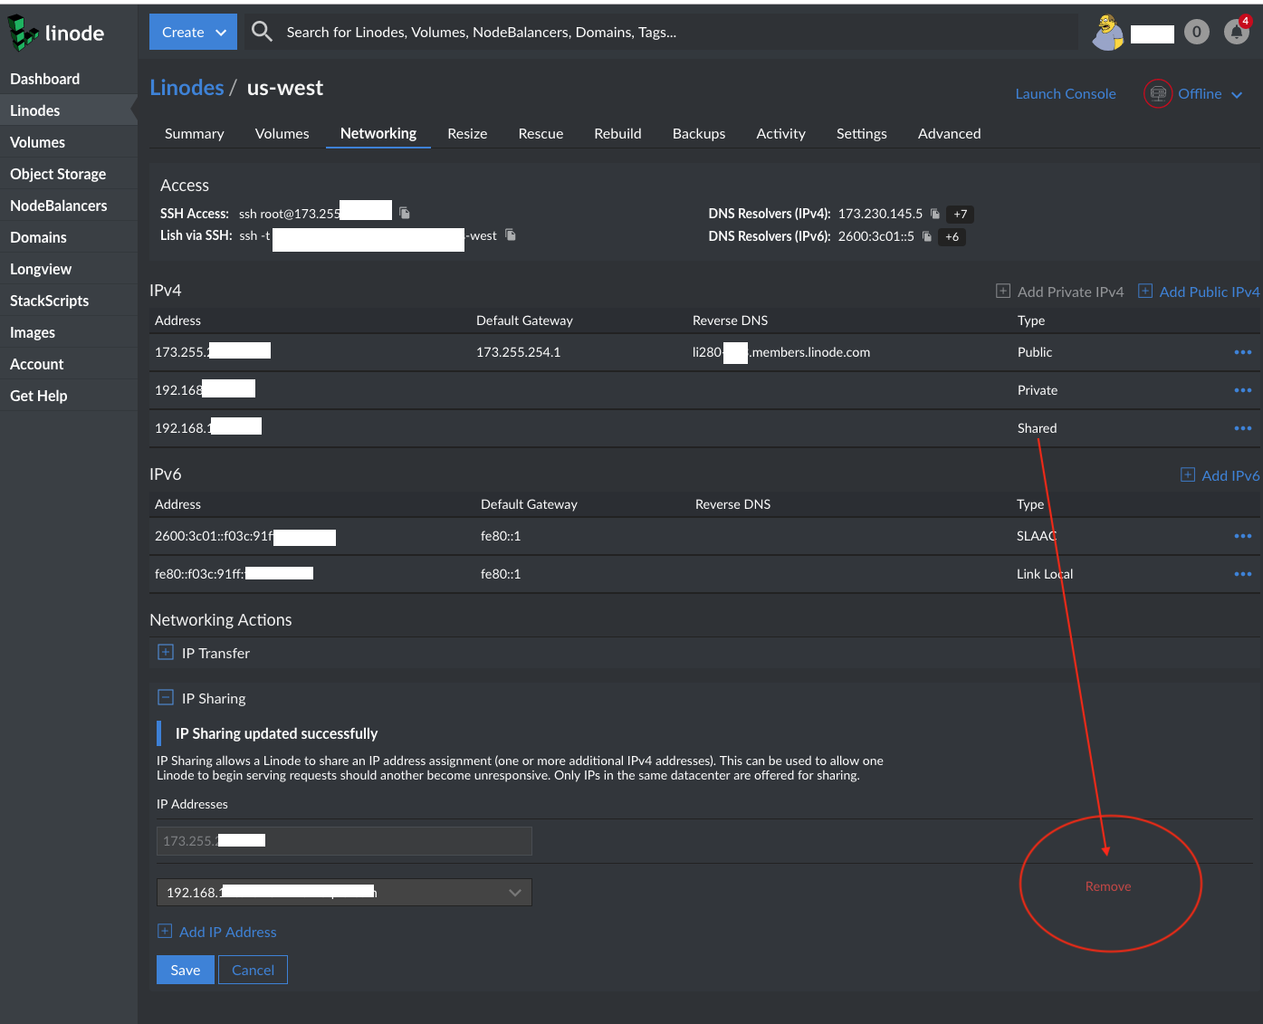Open actions menu for the Shared IPv4 row
The width and height of the screenshot is (1263, 1024).
pos(1243,428)
